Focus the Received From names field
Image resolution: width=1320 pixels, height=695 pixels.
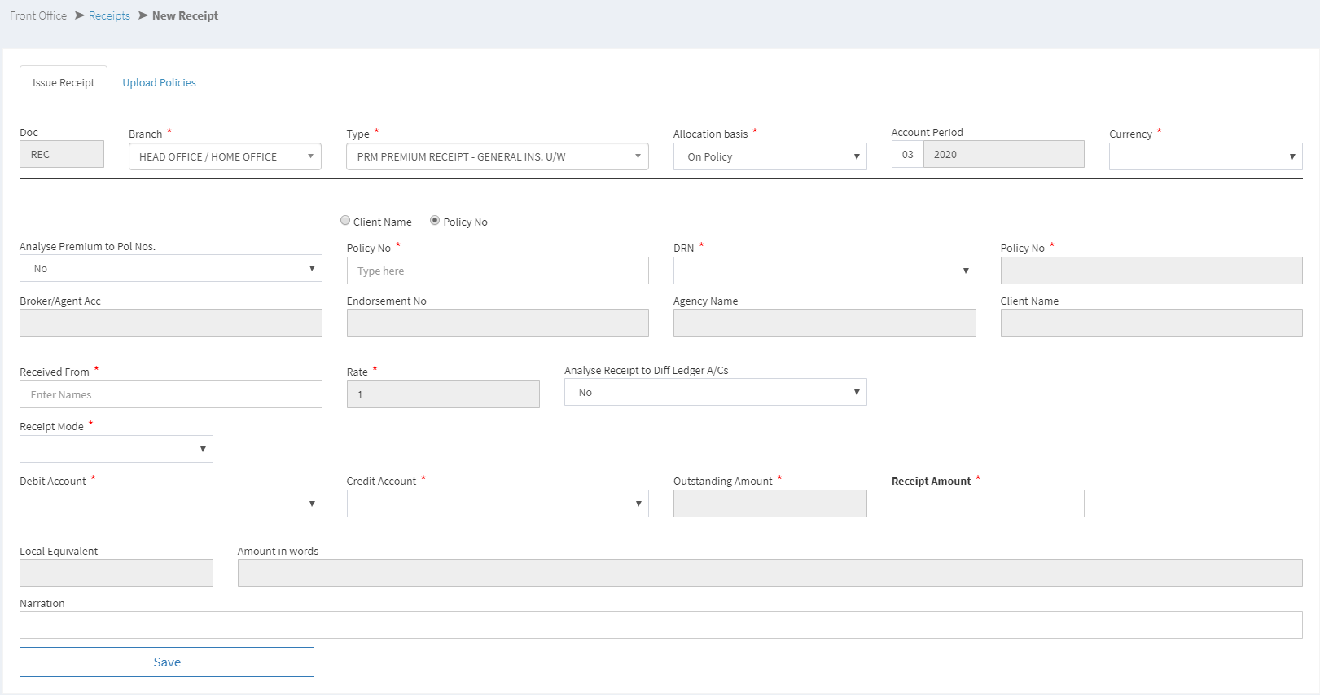170,395
